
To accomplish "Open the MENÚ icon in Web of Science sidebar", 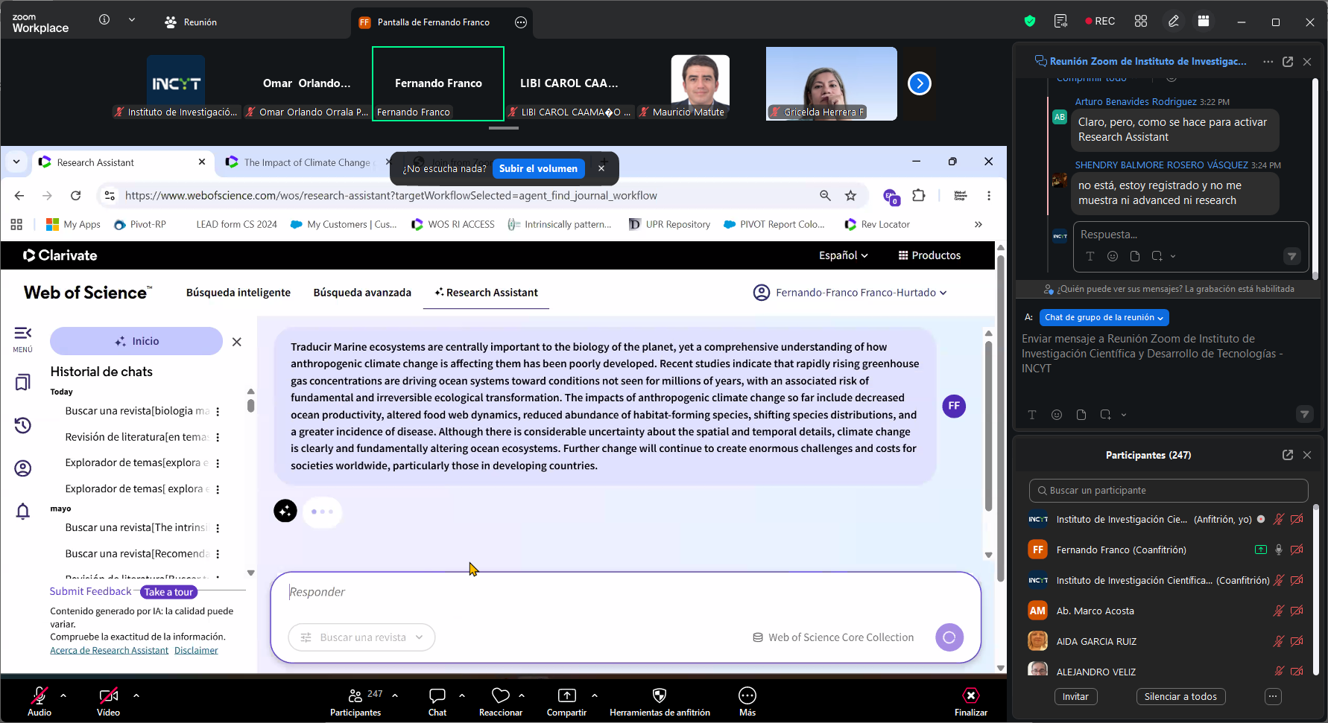I will [23, 339].
